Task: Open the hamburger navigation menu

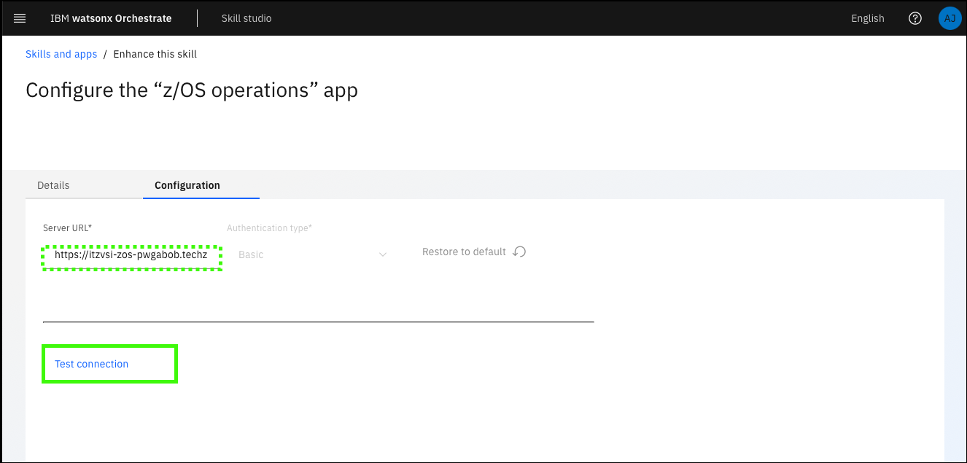Action: coord(20,18)
